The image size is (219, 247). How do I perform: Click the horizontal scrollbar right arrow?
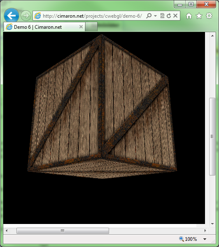(x=205, y=231)
